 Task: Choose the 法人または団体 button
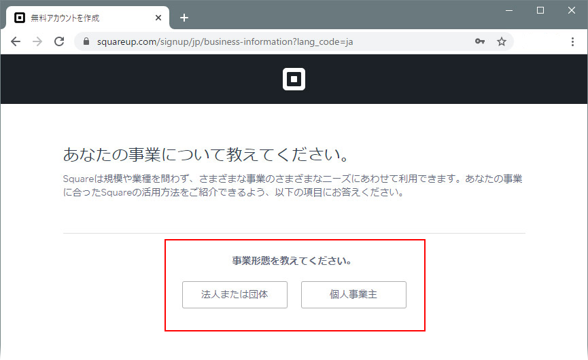click(x=235, y=295)
